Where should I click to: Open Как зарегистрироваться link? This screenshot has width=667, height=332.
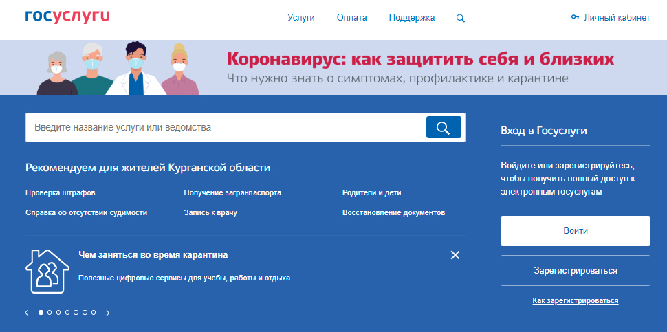point(576,301)
